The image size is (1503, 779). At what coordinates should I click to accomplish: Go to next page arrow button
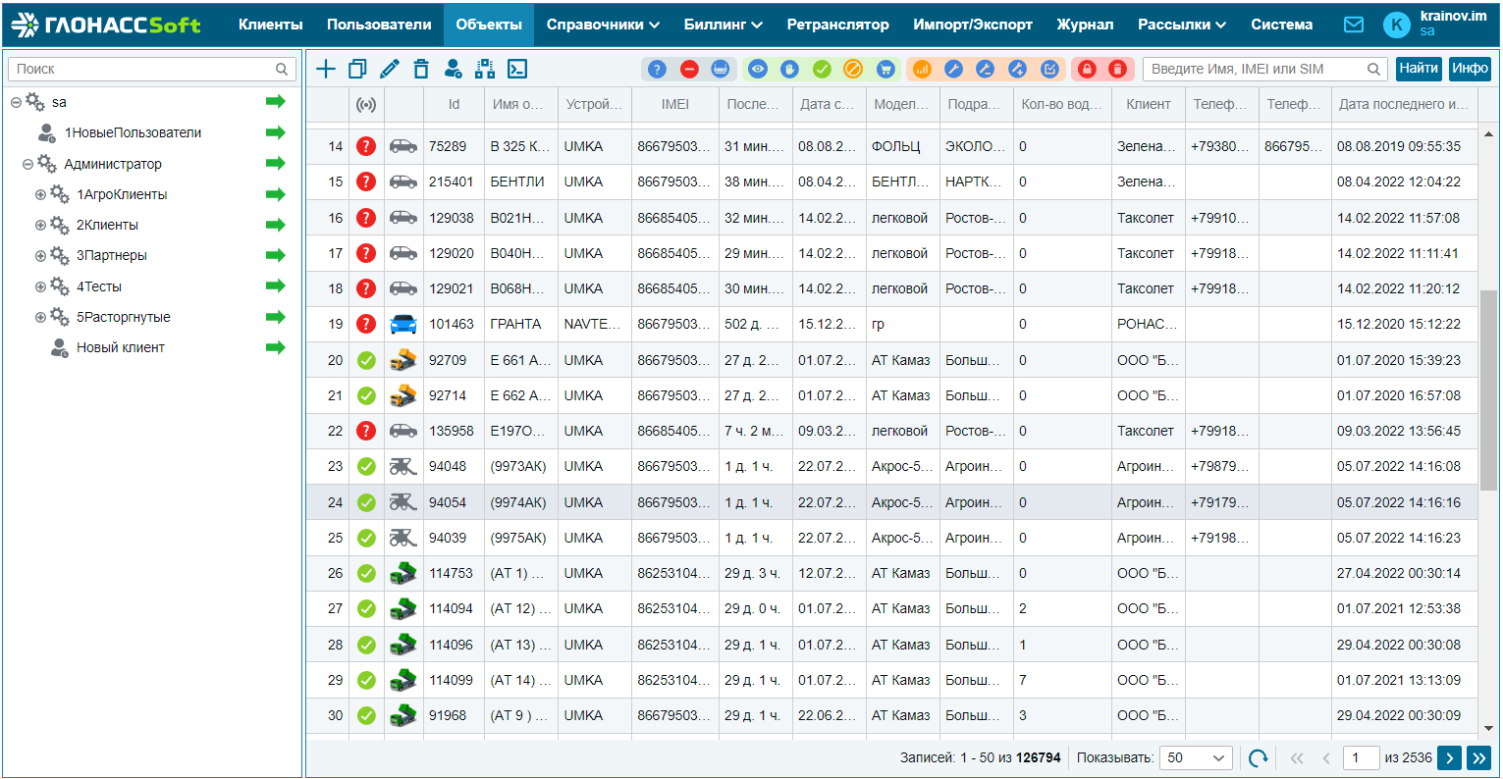tap(1449, 757)
